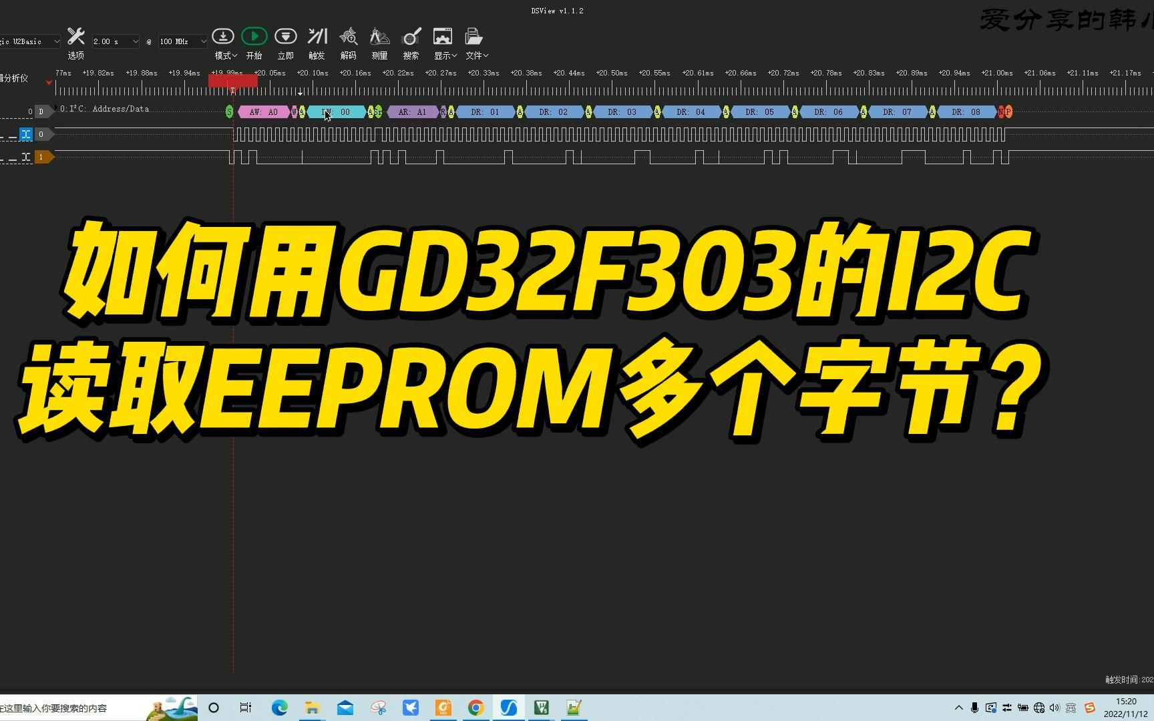Toggle the 英 input method indicator
1154x721 pixels.
pyautogui.click(x=1071, y=708)
